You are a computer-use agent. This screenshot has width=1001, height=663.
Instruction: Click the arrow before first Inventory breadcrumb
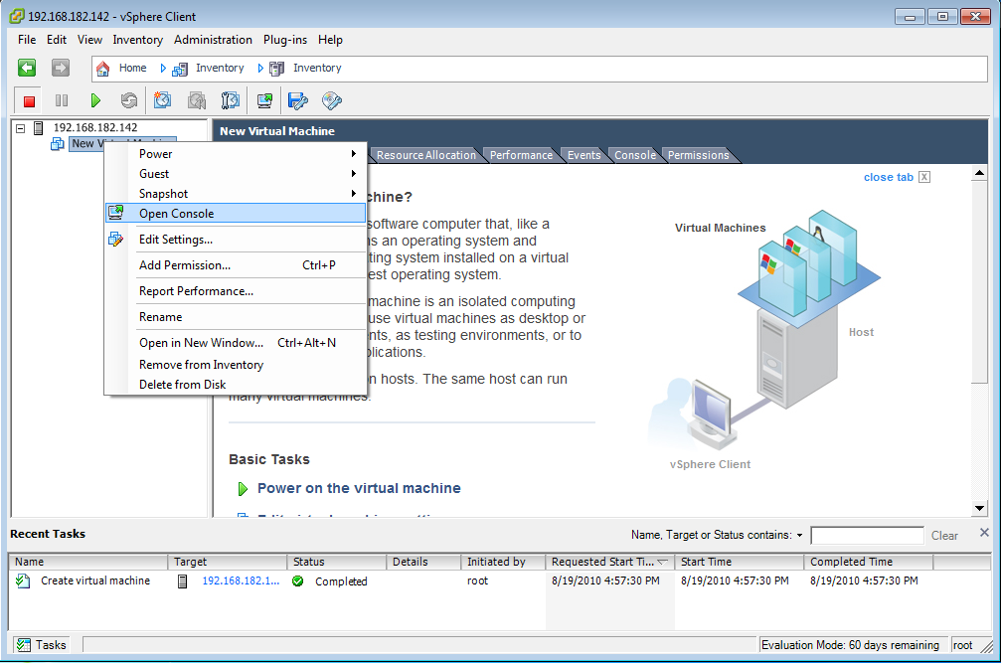pos(163,69)
